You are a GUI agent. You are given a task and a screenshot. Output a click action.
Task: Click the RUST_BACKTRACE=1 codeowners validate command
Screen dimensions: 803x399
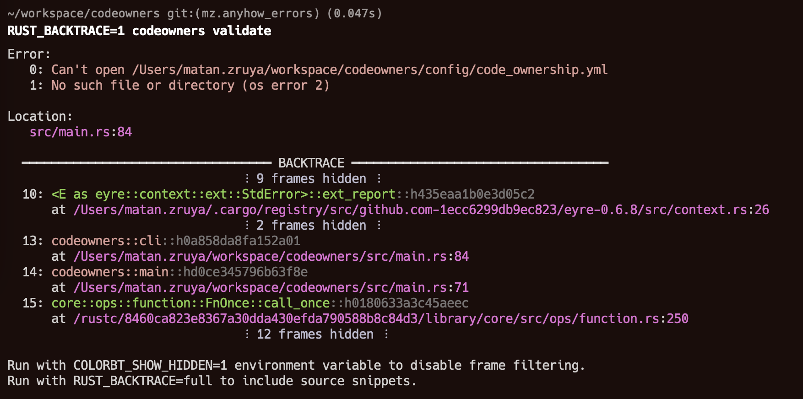pos(139,31)
